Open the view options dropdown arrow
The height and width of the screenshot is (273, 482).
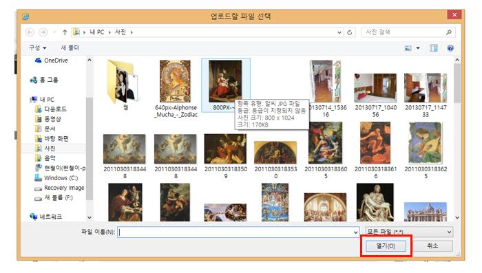tap(418, 48)
